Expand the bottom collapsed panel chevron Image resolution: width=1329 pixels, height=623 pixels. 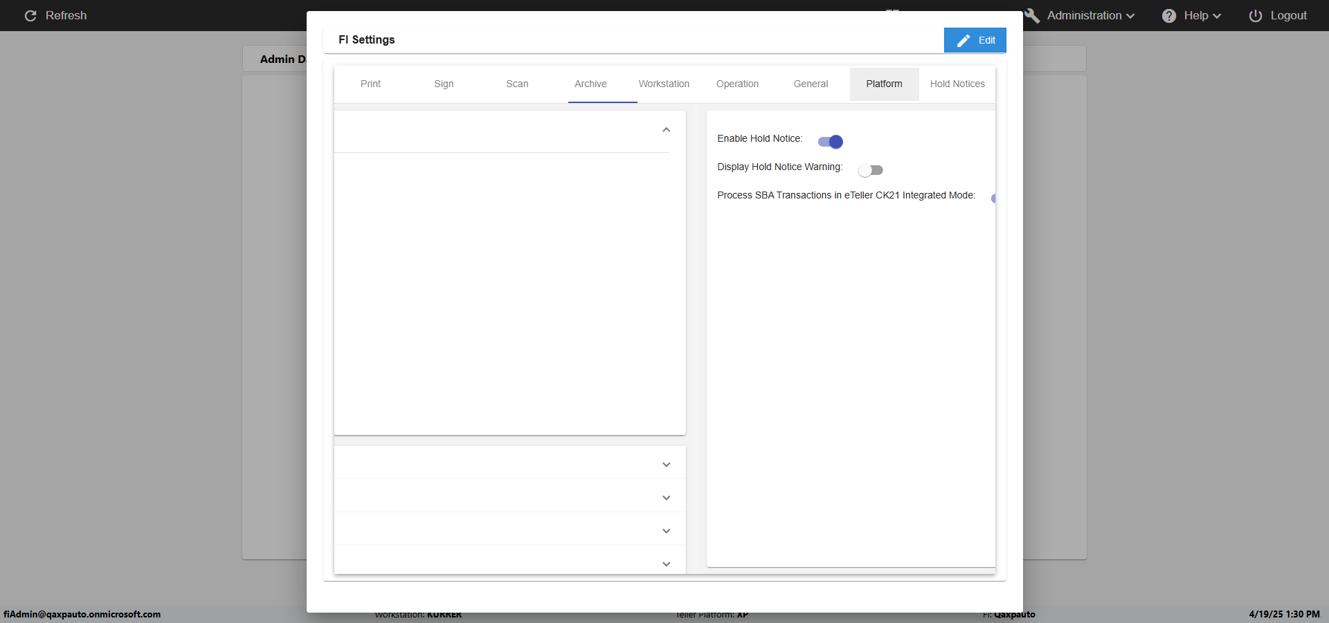pos(666,564)
